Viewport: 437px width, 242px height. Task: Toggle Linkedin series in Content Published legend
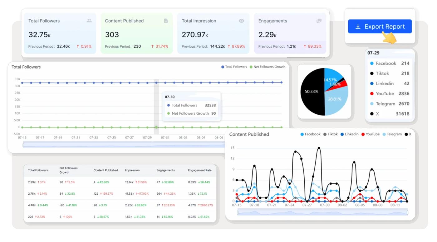point(349,134)
